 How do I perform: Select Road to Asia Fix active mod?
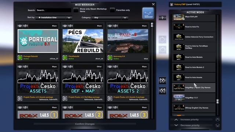click(194, 27)
